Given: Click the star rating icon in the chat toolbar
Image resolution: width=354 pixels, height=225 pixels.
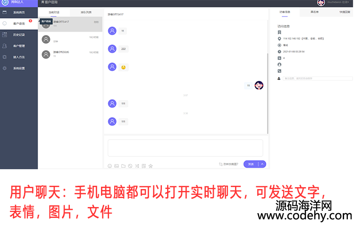Looking at the screenshot, I should pos(151,166).
